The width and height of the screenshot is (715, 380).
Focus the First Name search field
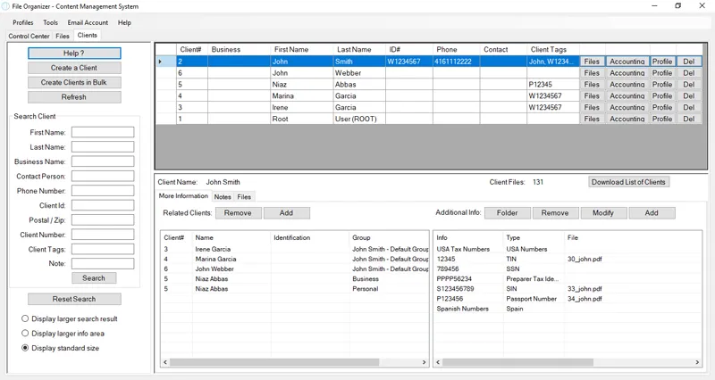point(103,132)
